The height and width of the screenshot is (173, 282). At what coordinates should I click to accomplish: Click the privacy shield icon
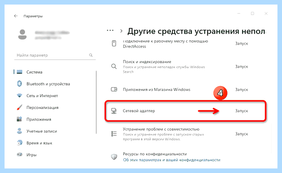114,157
